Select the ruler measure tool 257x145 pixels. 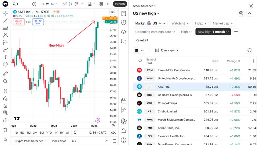pyautogui.click(x=5, y=74)
